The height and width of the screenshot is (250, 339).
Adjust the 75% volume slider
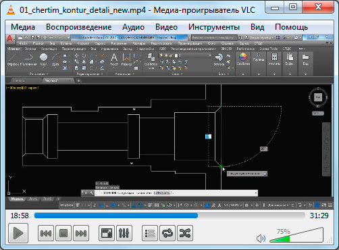(296, 235)
